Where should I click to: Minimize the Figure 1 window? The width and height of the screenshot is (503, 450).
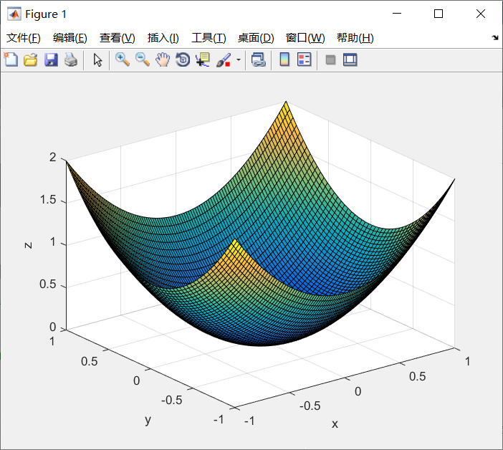click(x=397, y=14)
